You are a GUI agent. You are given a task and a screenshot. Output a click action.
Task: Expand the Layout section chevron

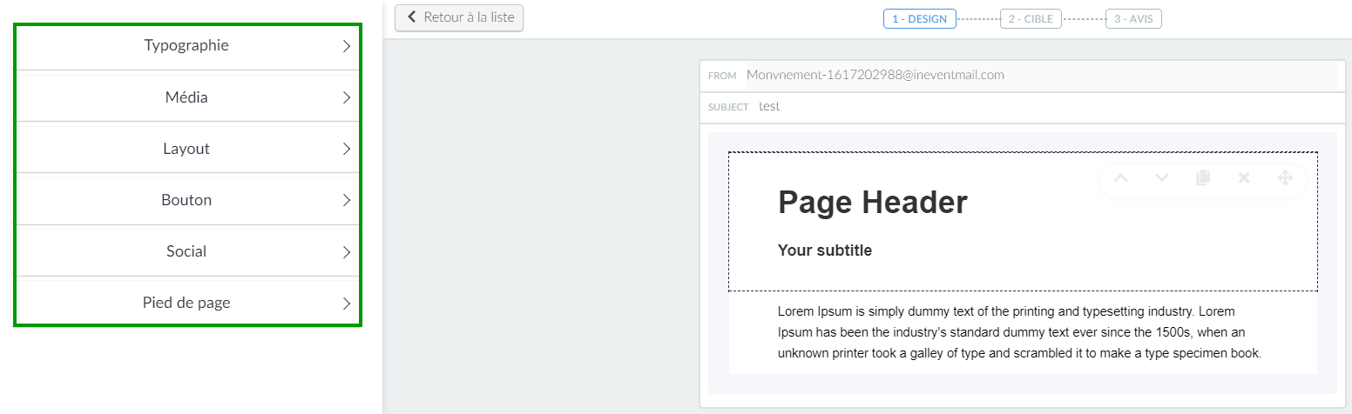tap(346, 150)
